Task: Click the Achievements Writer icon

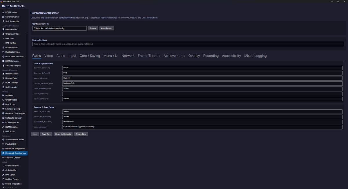Action: tap(3, 140)
